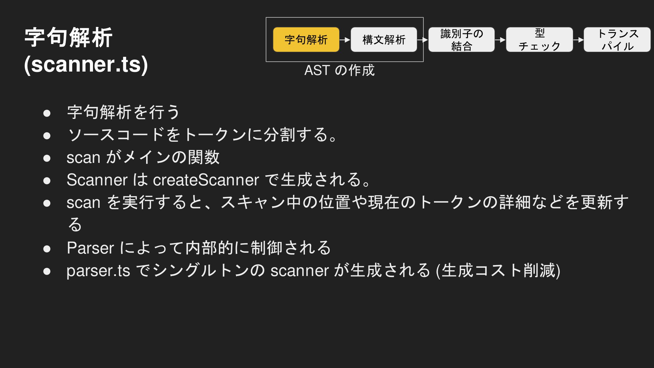654x368 pixels.
Task: Click the bullet dot before parser.ts
Action: pyautogui.click(x=47, y=271)
